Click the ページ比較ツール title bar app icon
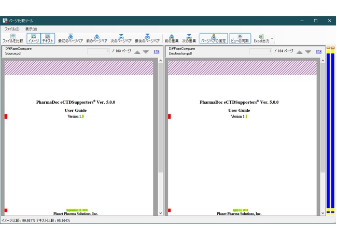Screen dimensions: 337x228 click(x=5, y=21)
